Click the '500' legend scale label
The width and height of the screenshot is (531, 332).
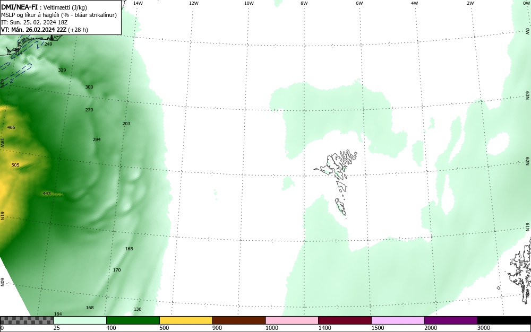pos(164,328)
